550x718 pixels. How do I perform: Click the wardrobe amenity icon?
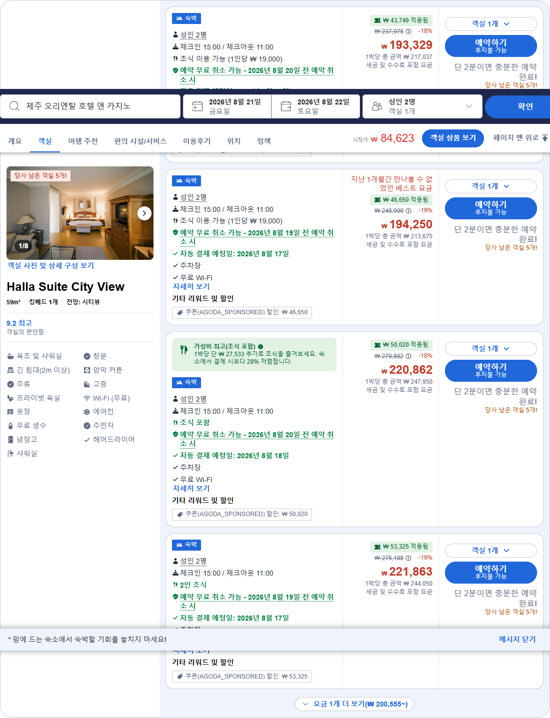pyautogui.click(x=10, y=412)
